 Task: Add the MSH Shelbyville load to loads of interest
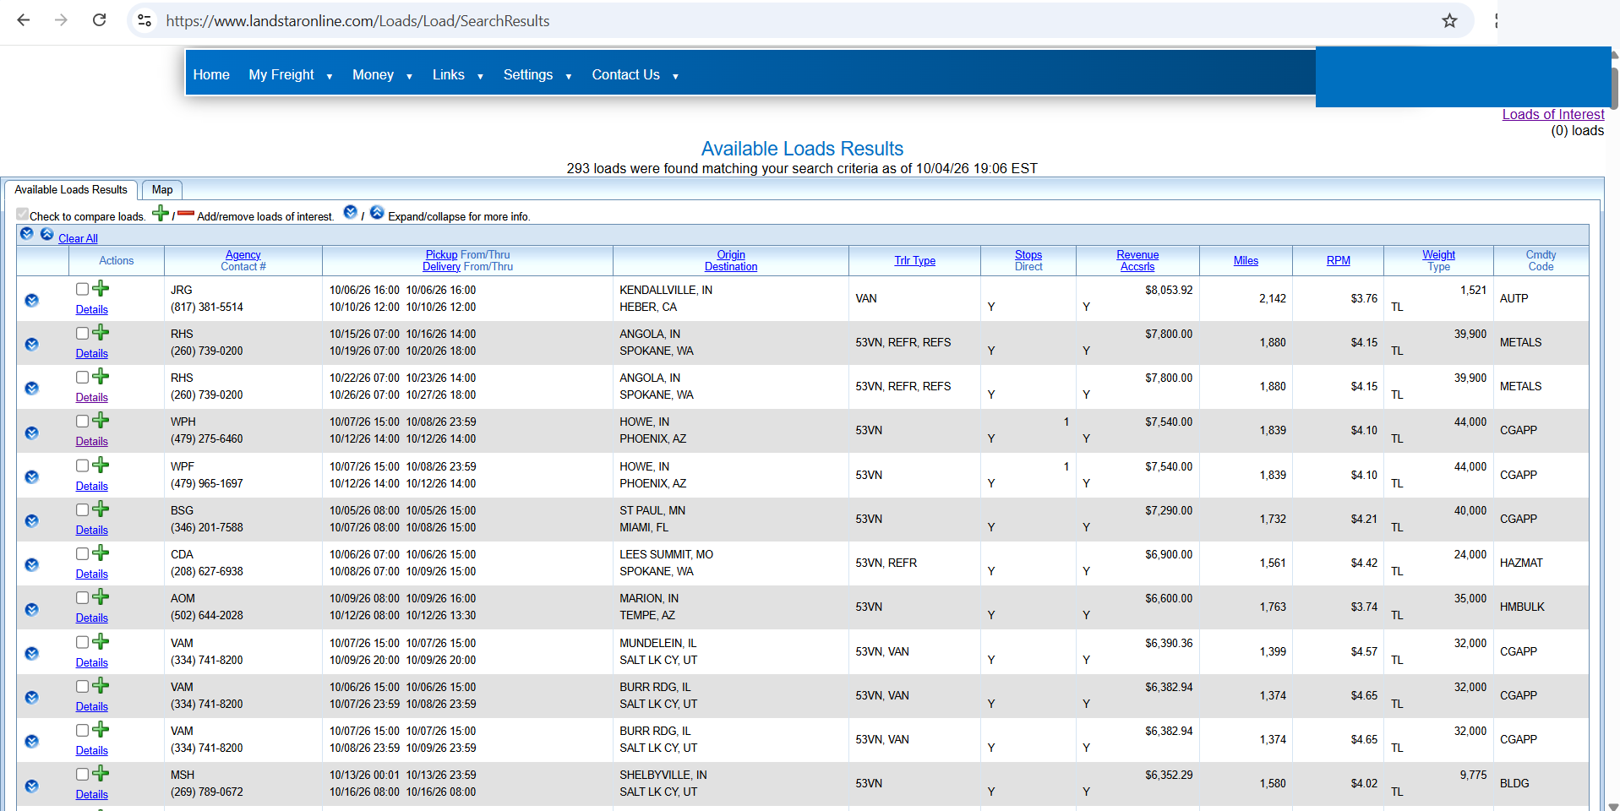(101, 773)
